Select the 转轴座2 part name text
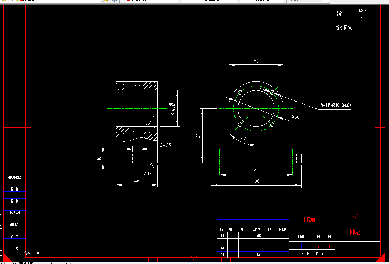 click(x=355, y=232)
